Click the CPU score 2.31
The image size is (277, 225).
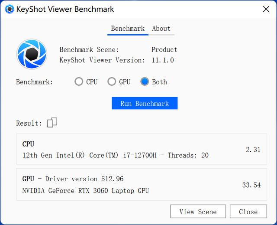[253, 150]
